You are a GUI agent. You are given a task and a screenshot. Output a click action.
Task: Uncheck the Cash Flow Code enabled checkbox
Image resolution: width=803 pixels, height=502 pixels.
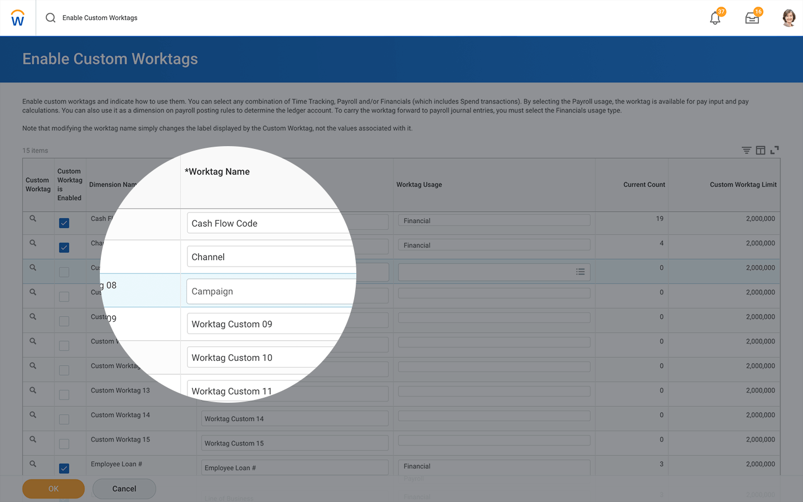64,223
